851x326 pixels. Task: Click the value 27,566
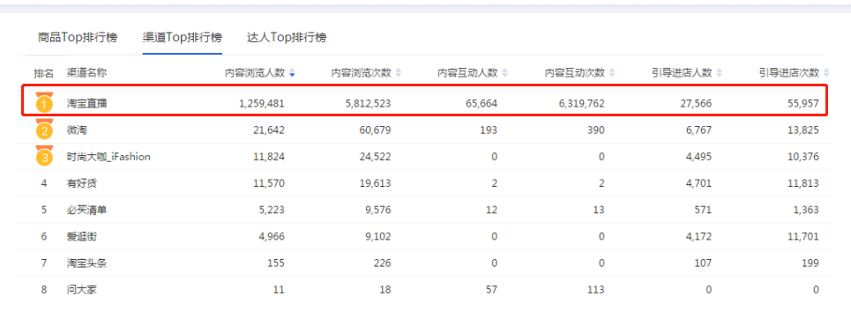coord(697,103)
